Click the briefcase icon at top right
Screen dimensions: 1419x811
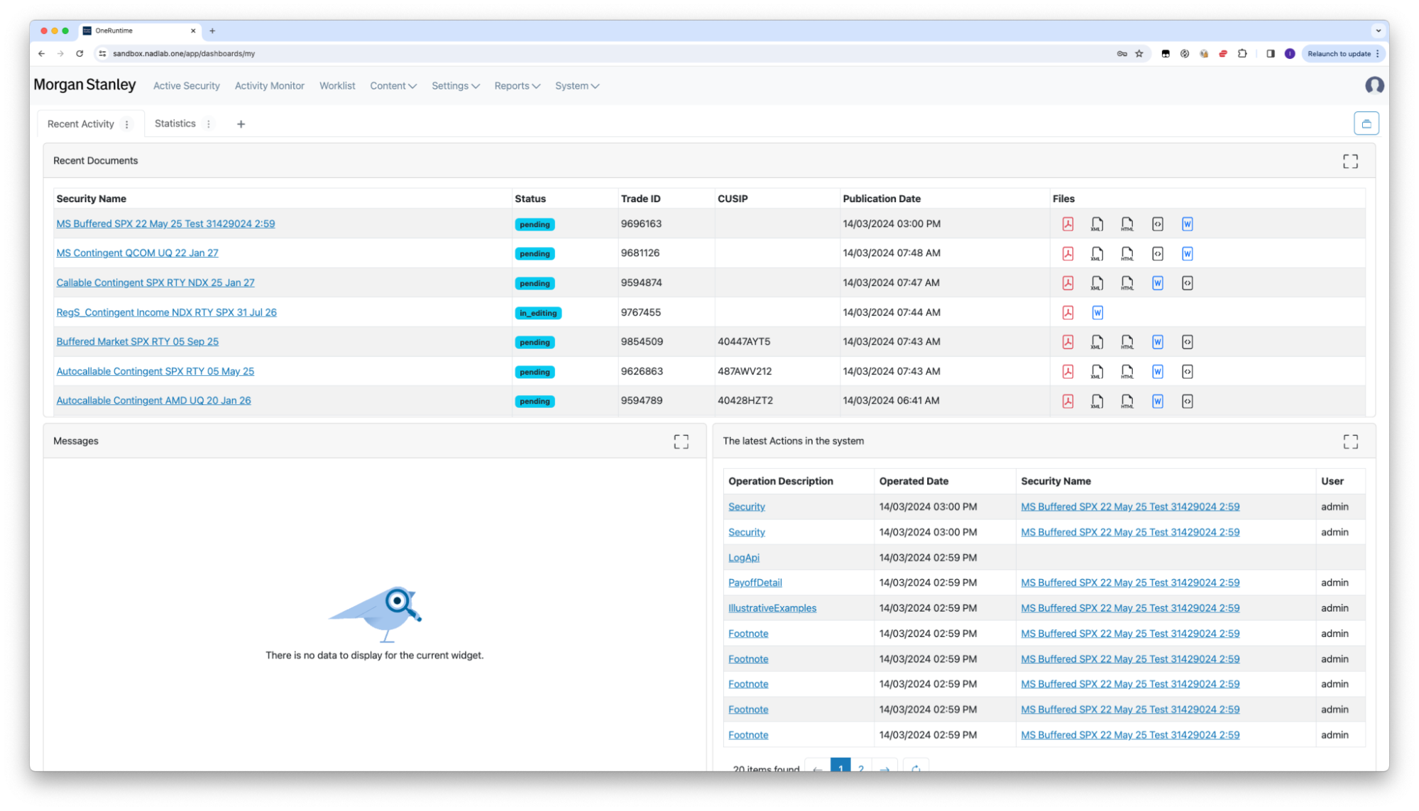(1366, 123)
